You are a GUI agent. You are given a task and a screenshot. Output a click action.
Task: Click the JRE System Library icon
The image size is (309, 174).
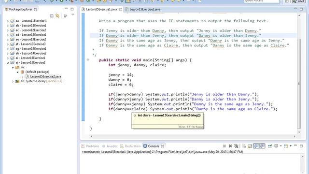(x=17, y=81)
